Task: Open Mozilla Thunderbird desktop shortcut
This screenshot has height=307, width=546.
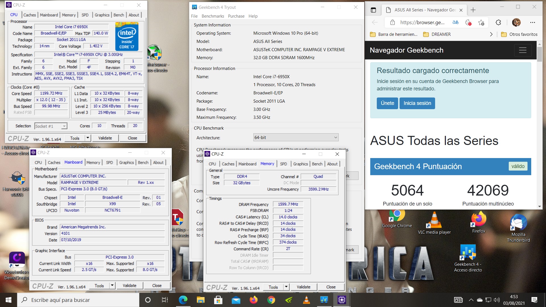Action: [x=518, y=228]
